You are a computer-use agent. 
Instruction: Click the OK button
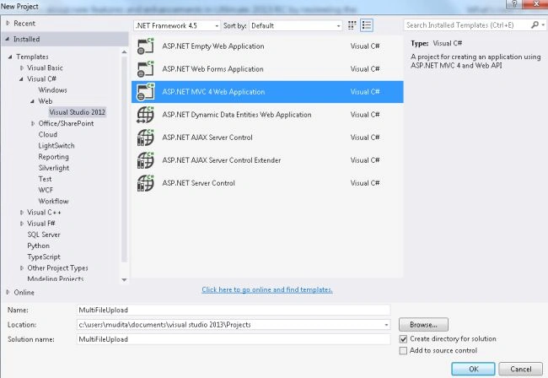[x=473, y=369]
